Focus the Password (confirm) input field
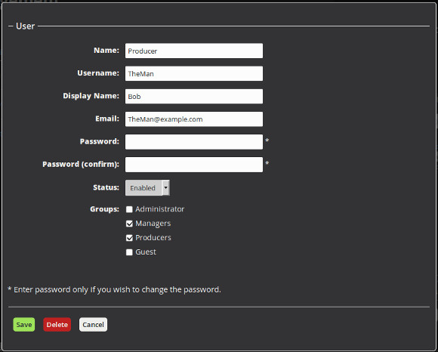 194,165
